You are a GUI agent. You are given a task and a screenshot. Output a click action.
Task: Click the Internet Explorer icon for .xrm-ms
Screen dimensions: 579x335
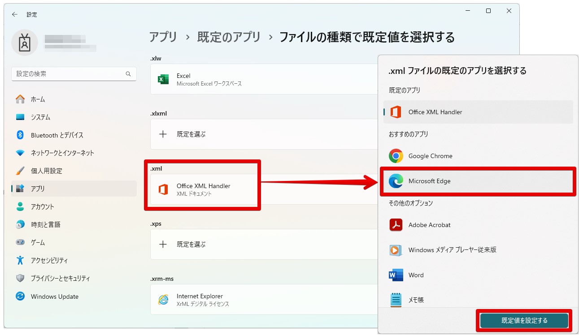point(163,300)
